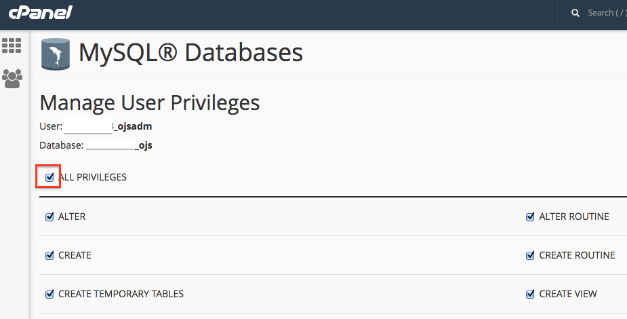627x319 pixels.
Task: Click the ALL PRIVILEGES label text
Action: 92,177
